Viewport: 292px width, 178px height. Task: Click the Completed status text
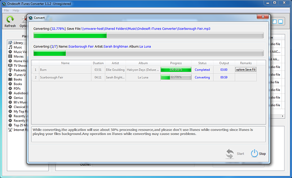(x=202, y=69)
